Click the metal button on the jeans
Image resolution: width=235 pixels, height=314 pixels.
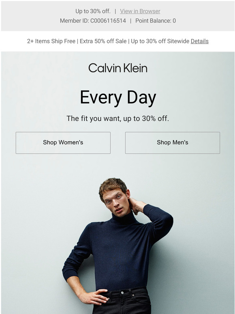click(122, 293)
